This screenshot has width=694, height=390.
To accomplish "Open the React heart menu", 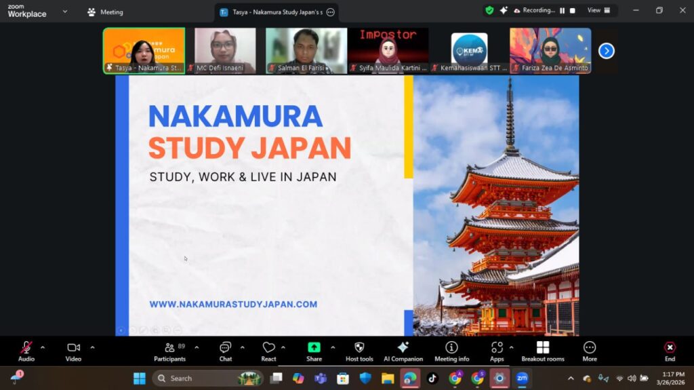I will (x=268, y=351).
